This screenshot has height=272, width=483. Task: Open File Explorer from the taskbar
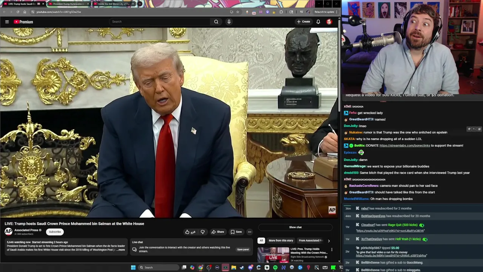tap(234, 267)
